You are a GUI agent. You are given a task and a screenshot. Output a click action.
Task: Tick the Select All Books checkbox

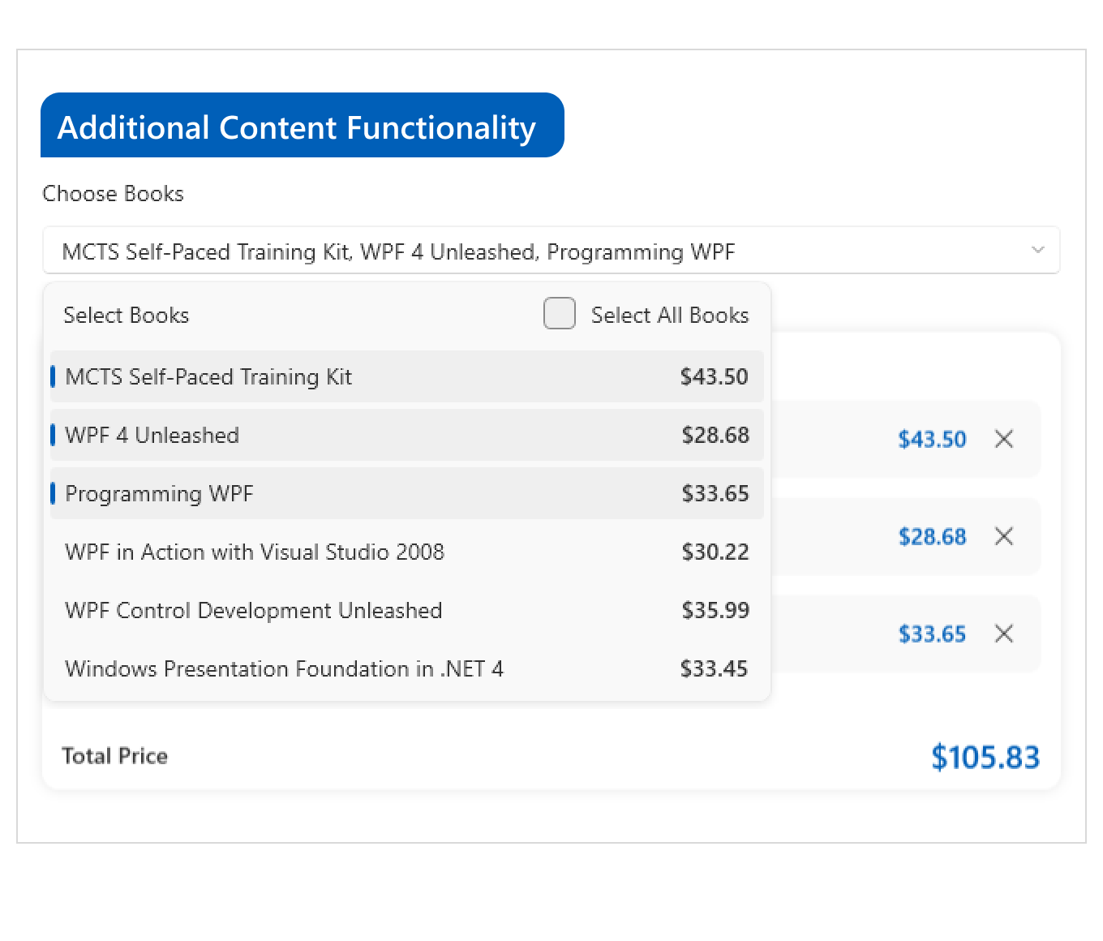pos(560,314)
